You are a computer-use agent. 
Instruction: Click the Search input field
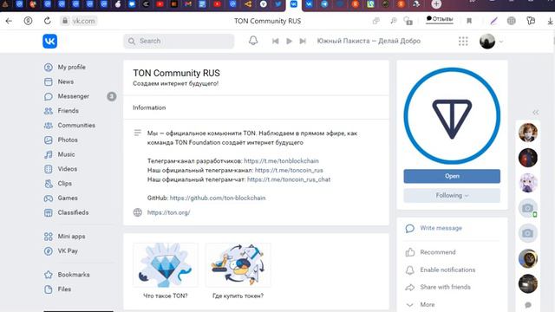point(179,41)
